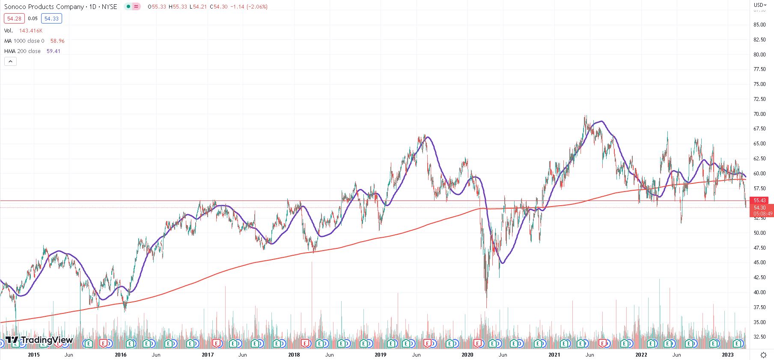Screen dimensions: 774x360
Task: Collapse the indicator legend with the chevron
Action: (x=10, y=62)
